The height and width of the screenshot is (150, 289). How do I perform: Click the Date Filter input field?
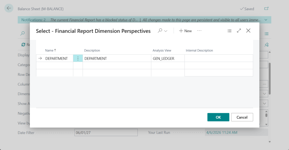point(106,133)
